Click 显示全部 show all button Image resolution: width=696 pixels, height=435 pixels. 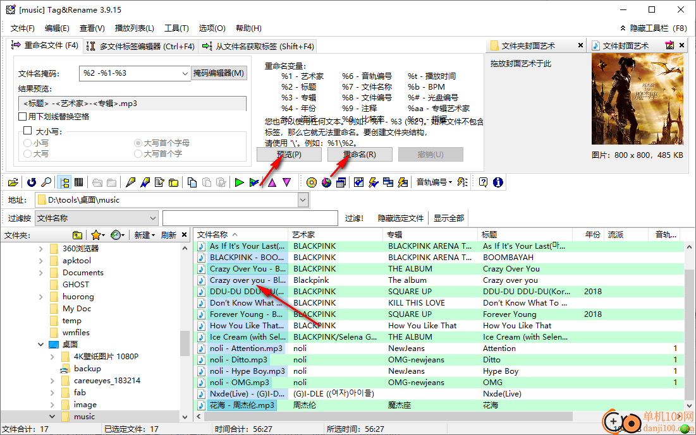[449, 218]
